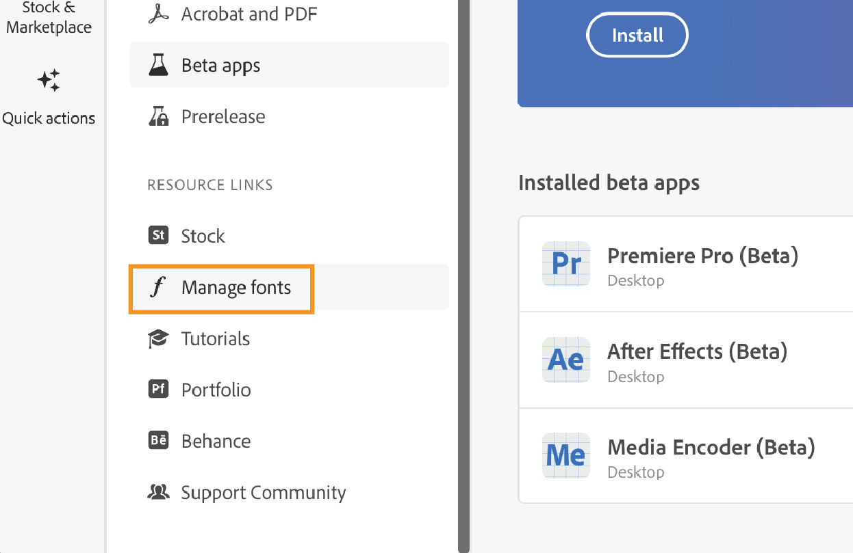
Task: Open Prerelease via its lock-flask icon
Action: (x=158, y=116)
